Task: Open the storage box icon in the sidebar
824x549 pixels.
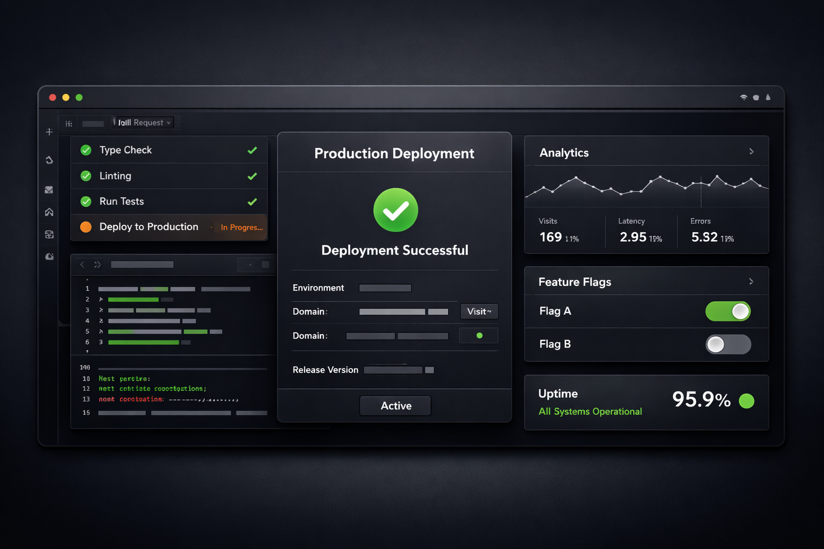Action: tap(49, 234)
